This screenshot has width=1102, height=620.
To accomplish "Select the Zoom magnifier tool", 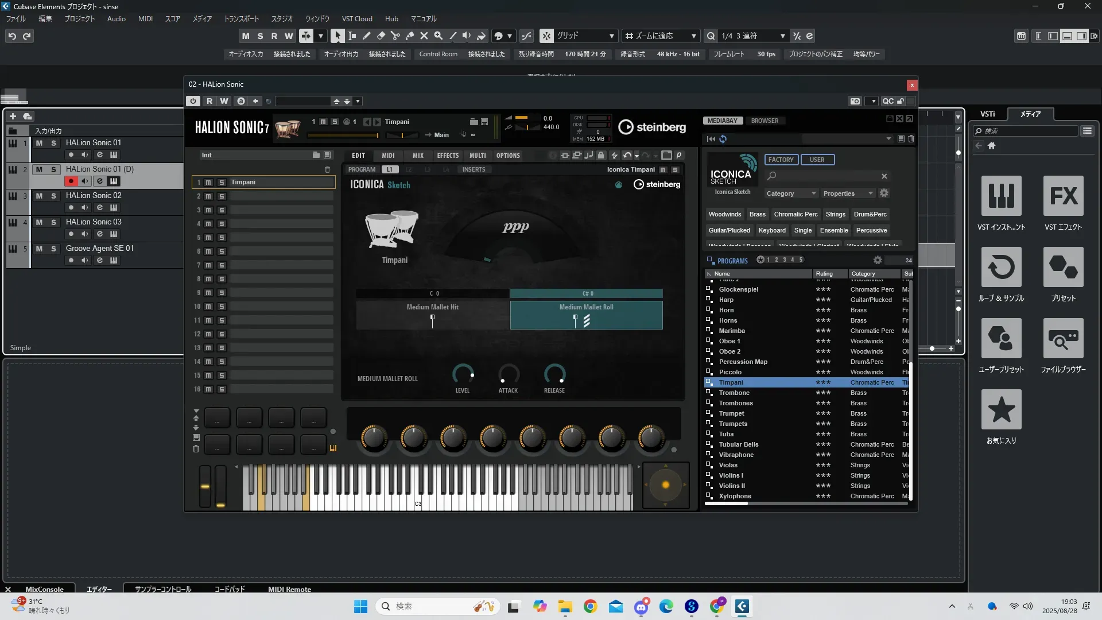I will [438, 36].
